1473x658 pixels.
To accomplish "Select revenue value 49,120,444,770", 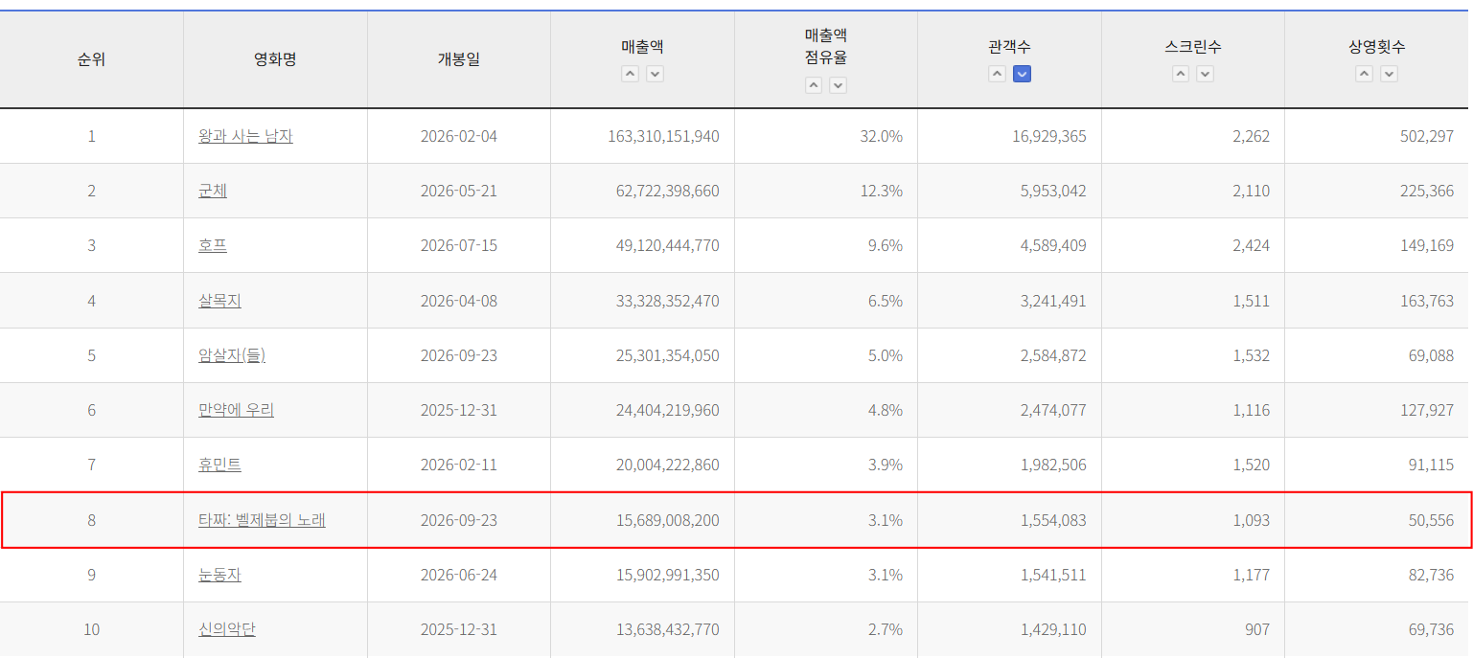I will 667,245.
